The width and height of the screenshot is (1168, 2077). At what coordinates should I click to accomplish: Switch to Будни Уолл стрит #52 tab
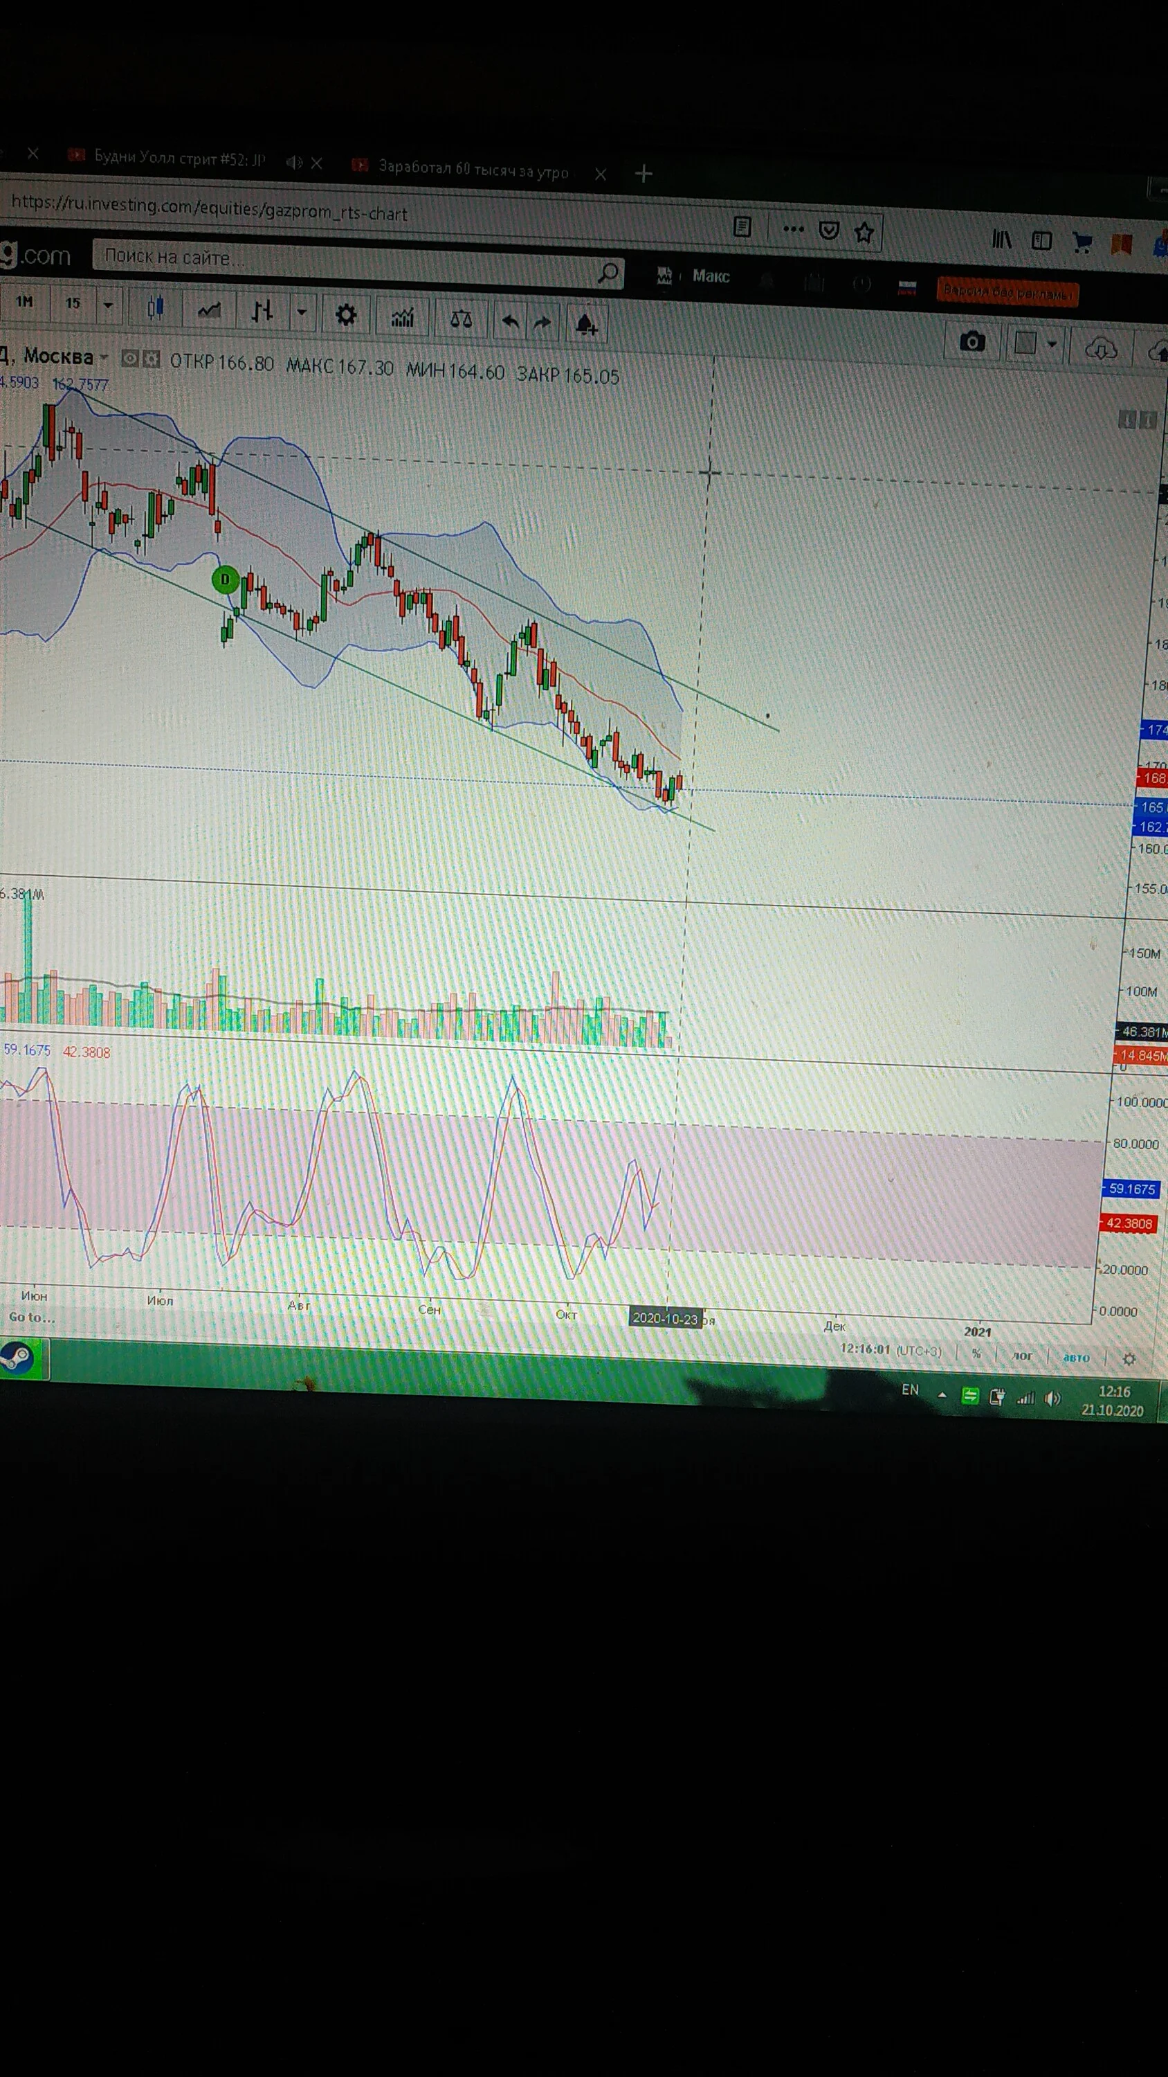(179, 158)
